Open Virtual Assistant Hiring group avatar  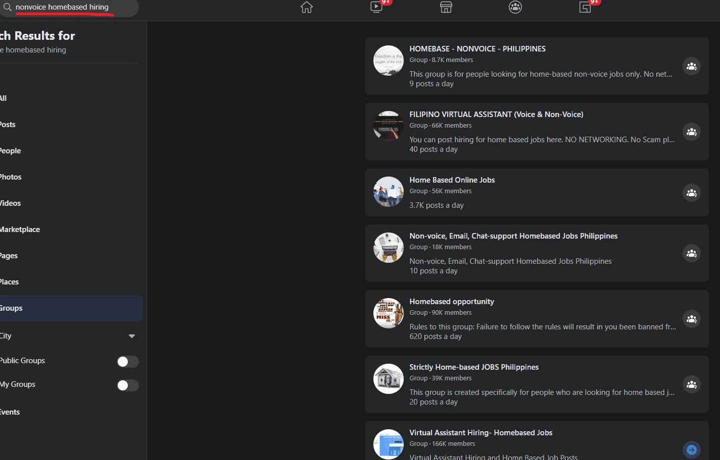tap(389, 444)
